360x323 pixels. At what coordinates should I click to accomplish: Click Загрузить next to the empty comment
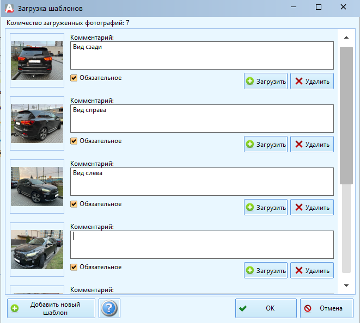coord(266,270)
